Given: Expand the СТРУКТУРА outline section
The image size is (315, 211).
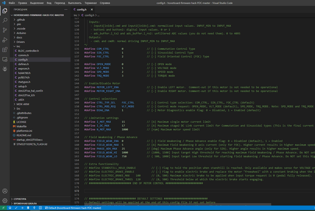Looking at the screenshot, I should point(20,198).
